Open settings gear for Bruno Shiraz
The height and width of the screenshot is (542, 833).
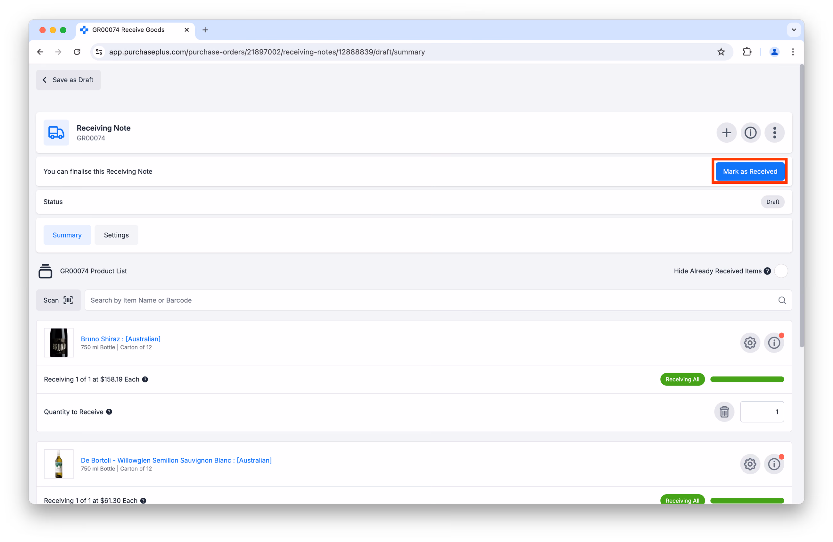750,342
